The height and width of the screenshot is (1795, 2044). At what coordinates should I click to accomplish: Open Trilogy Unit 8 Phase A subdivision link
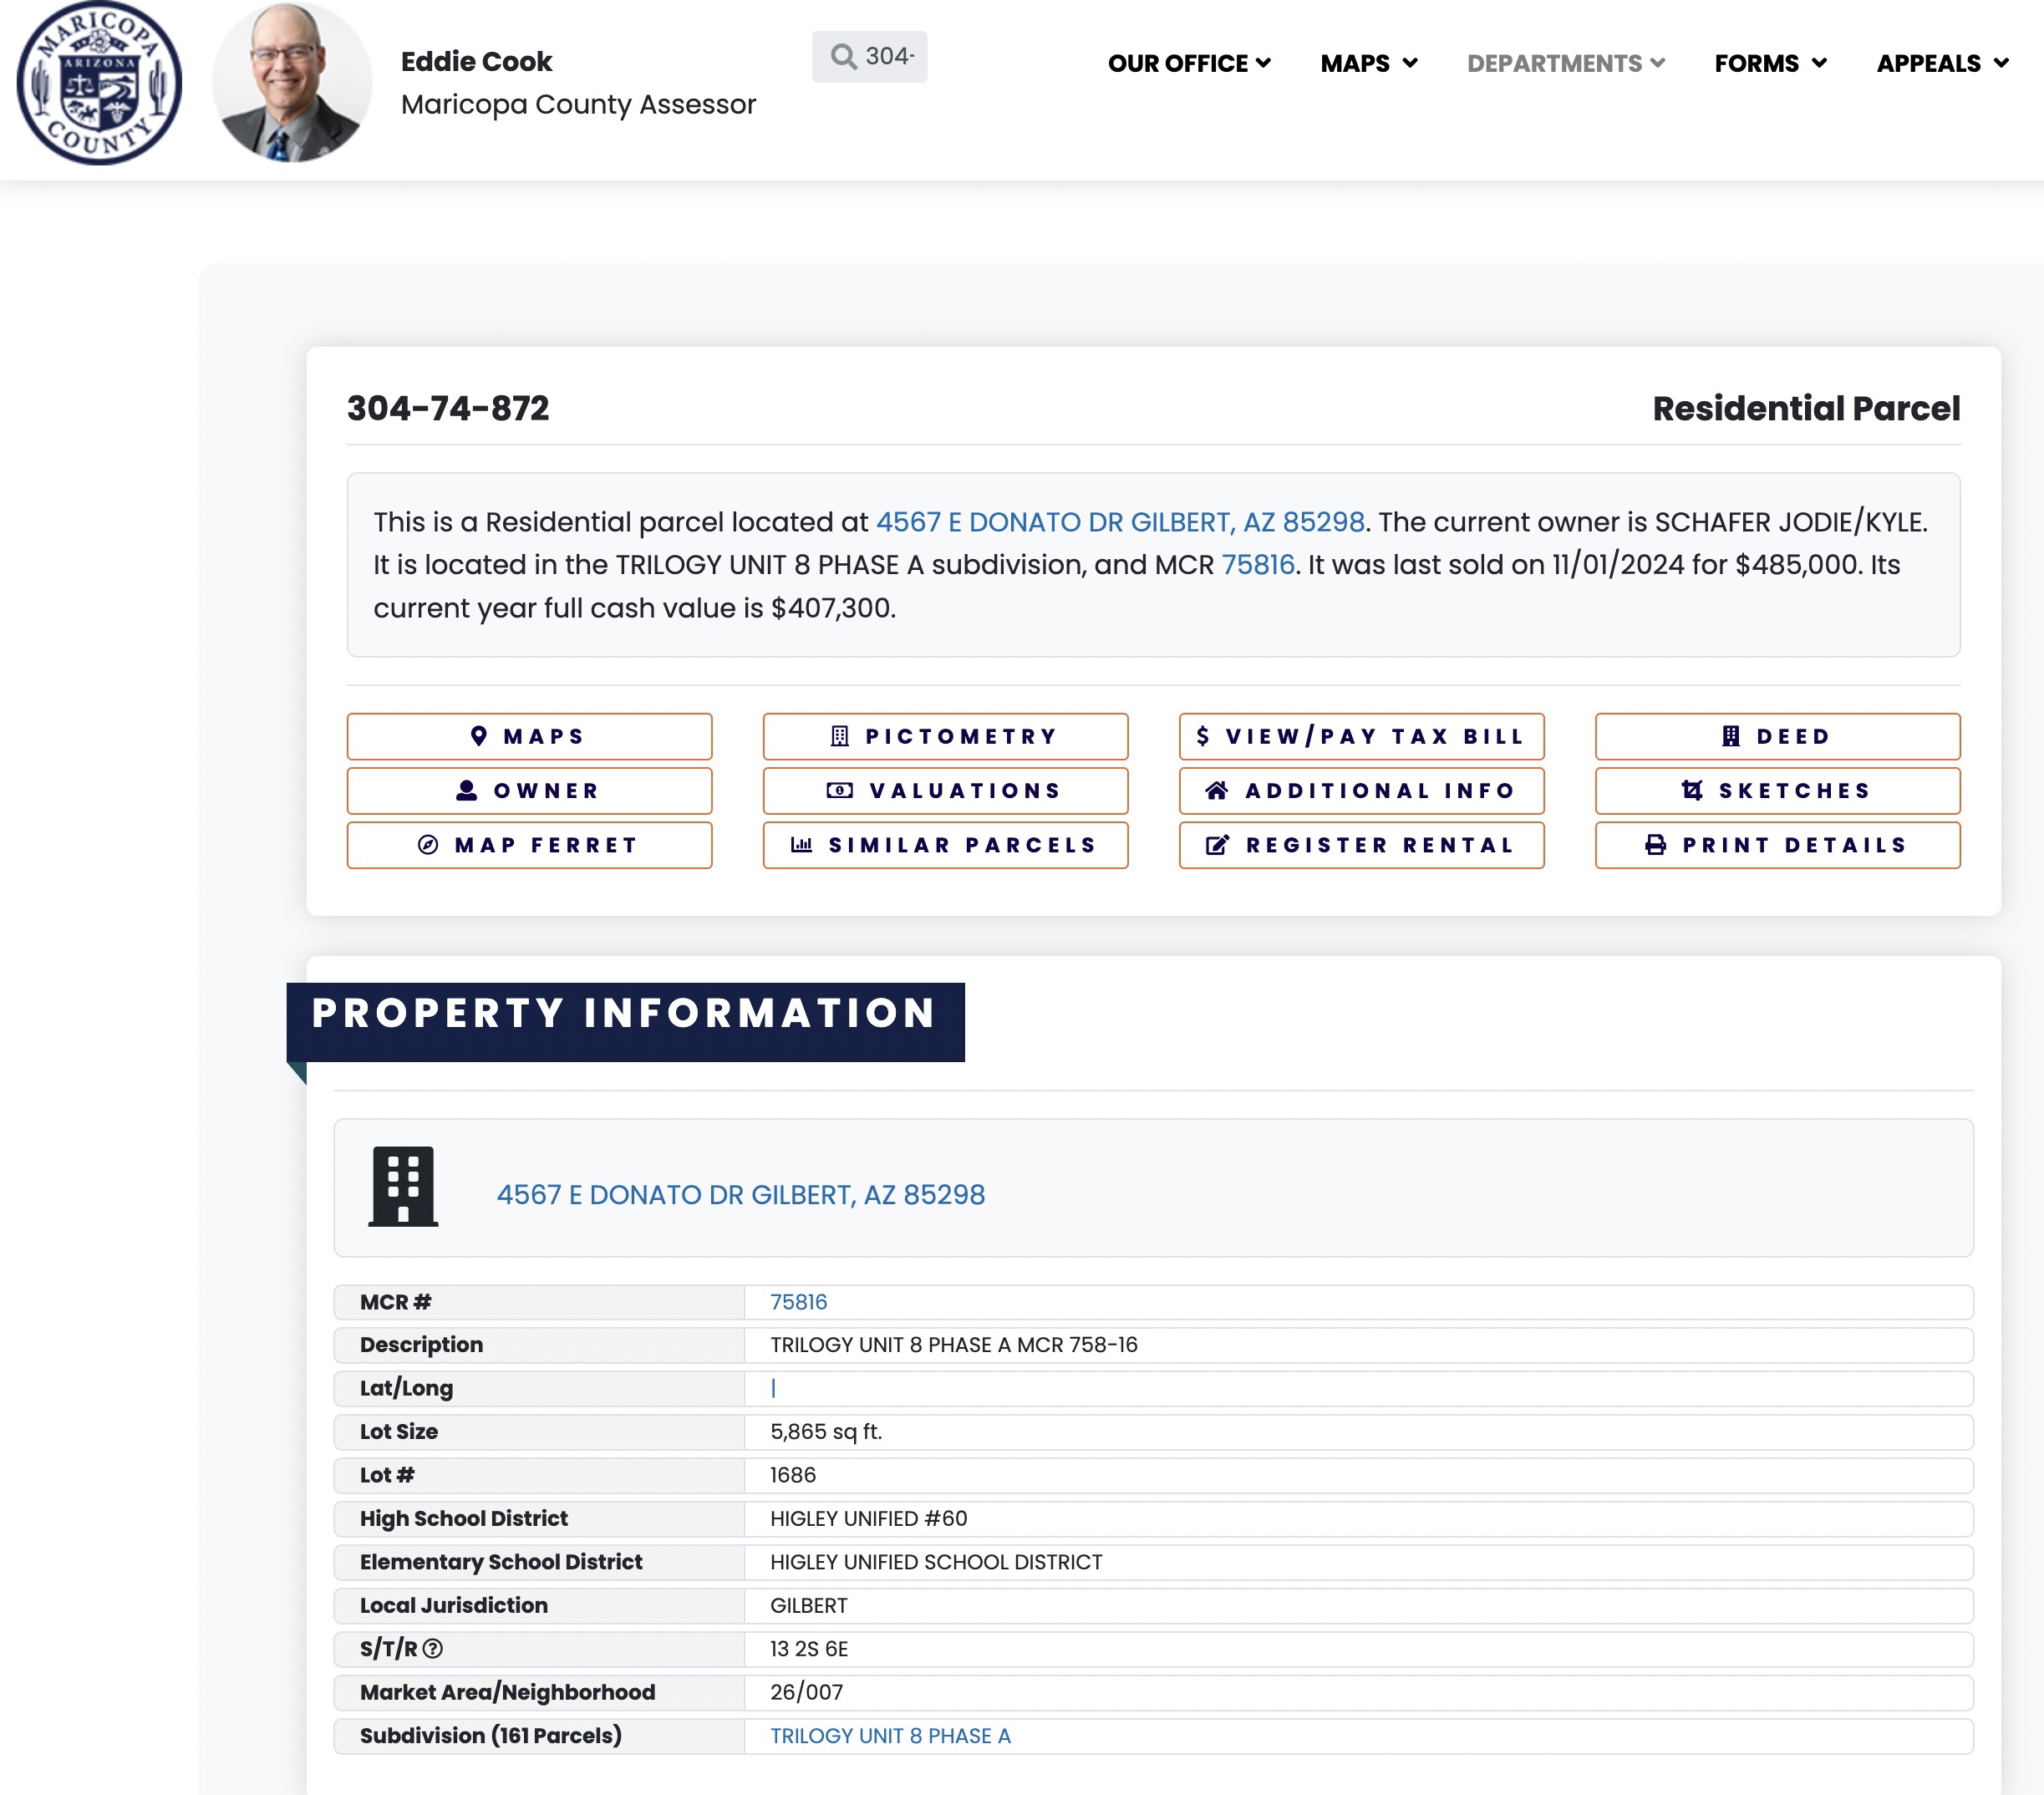pos(890,1736)
